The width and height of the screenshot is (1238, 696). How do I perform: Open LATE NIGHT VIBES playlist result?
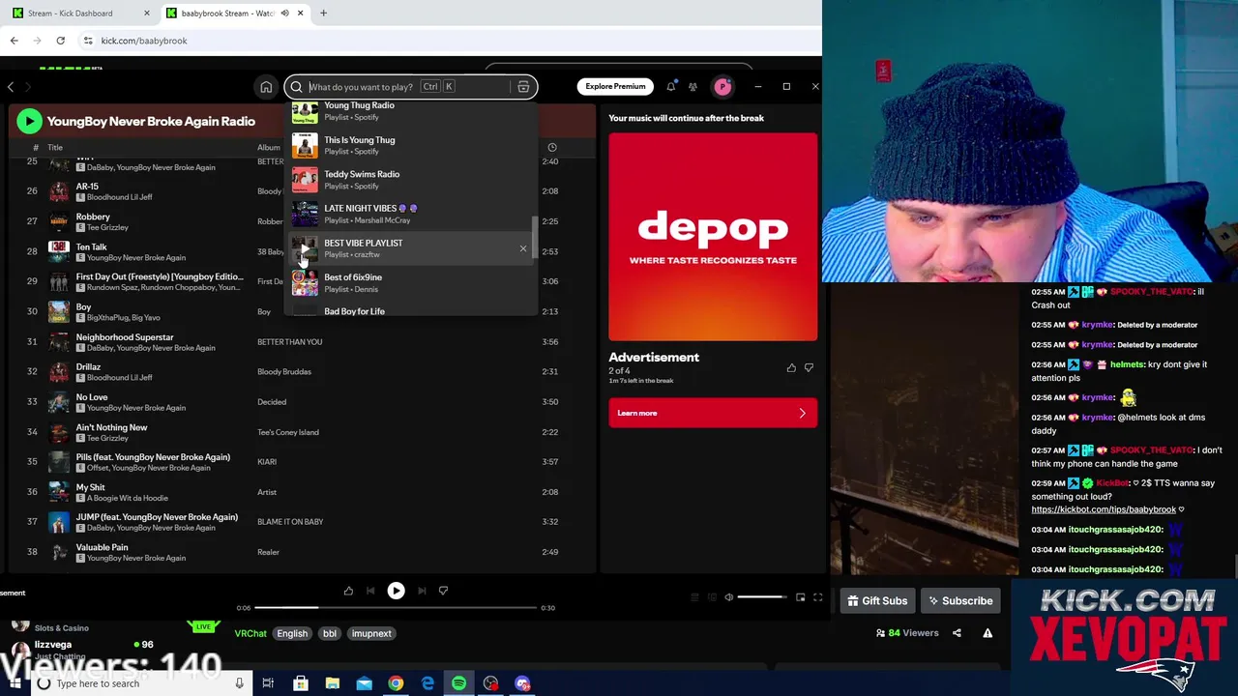click(411, 214)
